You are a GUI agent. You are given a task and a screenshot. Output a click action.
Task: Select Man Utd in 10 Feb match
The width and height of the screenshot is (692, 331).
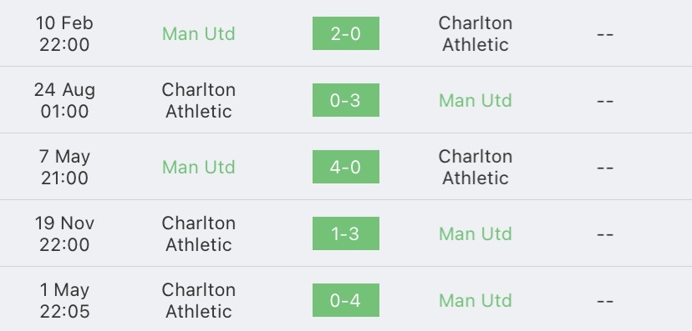point(199,34)
